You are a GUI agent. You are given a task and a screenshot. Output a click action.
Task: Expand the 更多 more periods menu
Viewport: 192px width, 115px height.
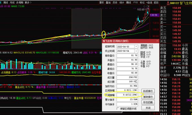pyautogui.click(x=28, y=3)
